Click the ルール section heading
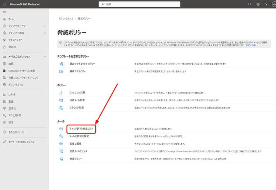The width and height of the screenshot is (276, 190). point(61,121)
